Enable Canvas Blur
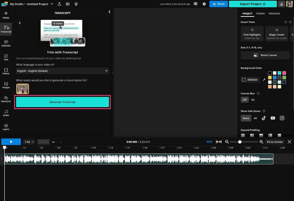 click(253, 99)
